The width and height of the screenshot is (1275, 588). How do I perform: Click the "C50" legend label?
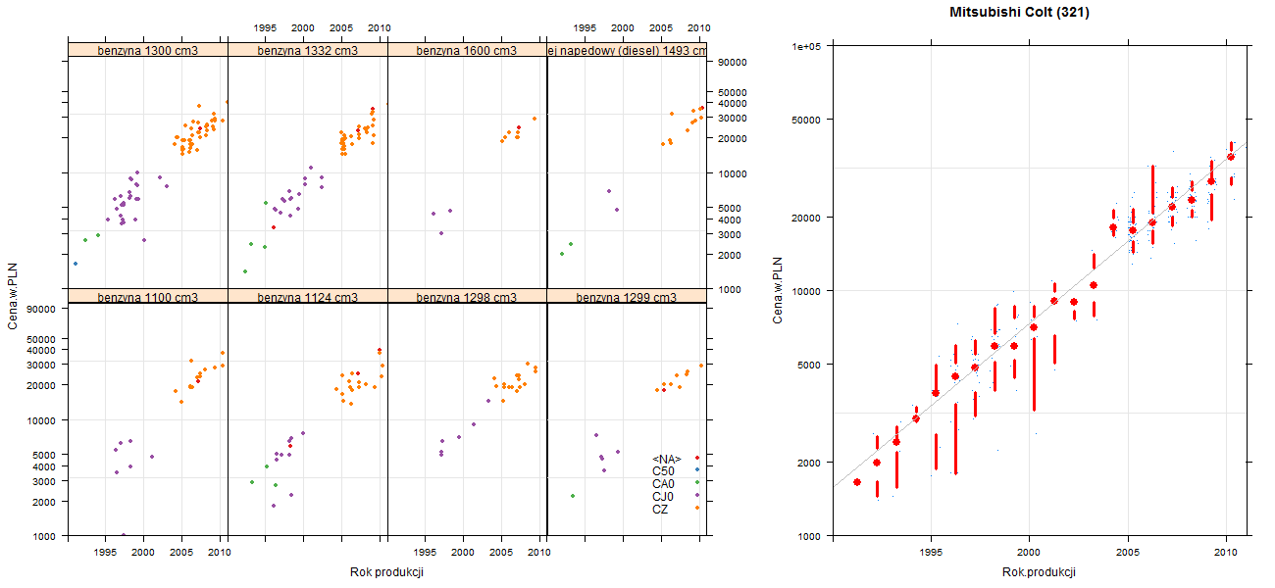click(664, 471)
